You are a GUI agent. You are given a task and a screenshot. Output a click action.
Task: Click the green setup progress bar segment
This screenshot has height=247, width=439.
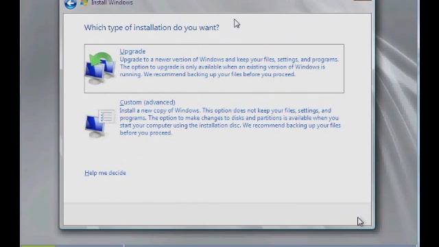(x=38, y=246)
